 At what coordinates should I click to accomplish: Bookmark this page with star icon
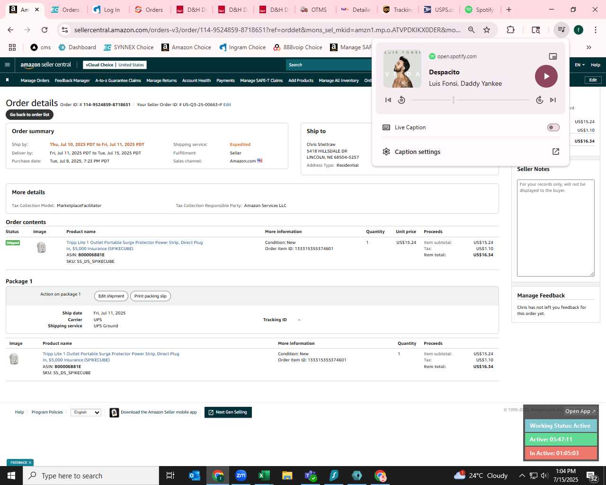point(487,30)
